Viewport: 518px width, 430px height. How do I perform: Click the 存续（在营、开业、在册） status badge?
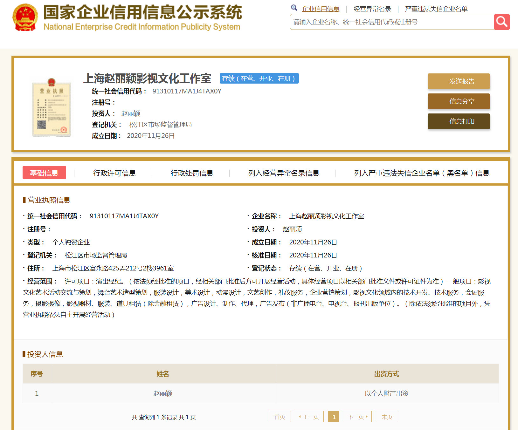(259, 78)
